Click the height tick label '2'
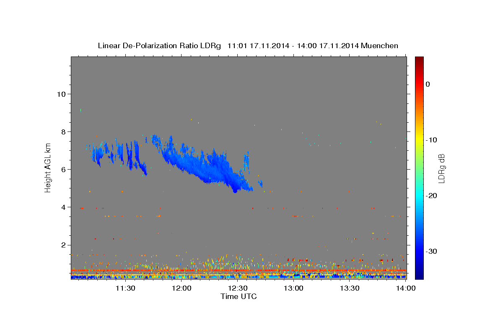The width and height of the screenshot is (503, 335). pyautogui.click(x=63, y=245)
